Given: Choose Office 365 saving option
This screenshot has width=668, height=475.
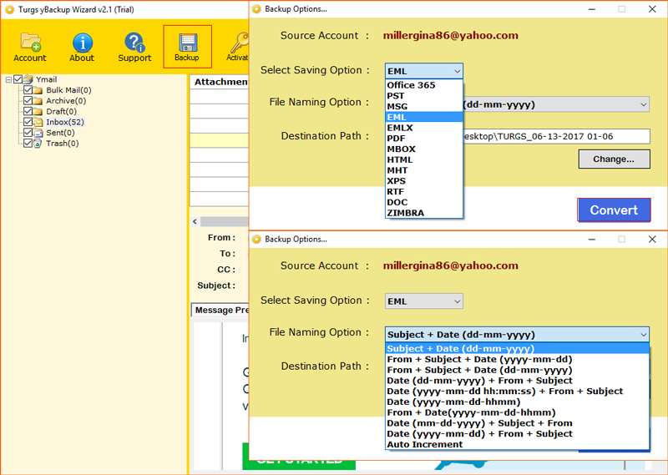Looking at the screenshot, I should 424,85.
